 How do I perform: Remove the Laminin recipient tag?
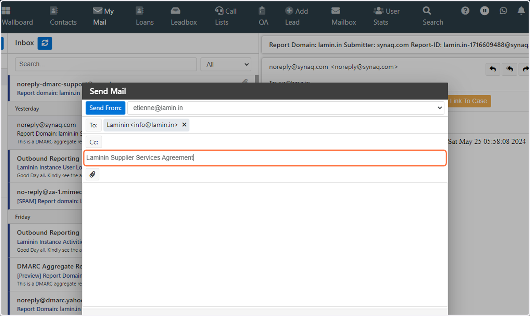pos(185,125)
